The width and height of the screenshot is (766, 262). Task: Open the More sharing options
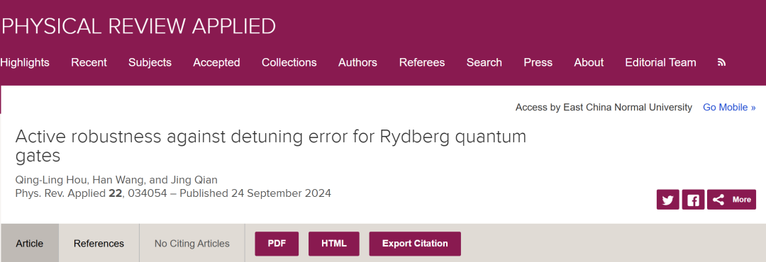click(x=731, y=200)
